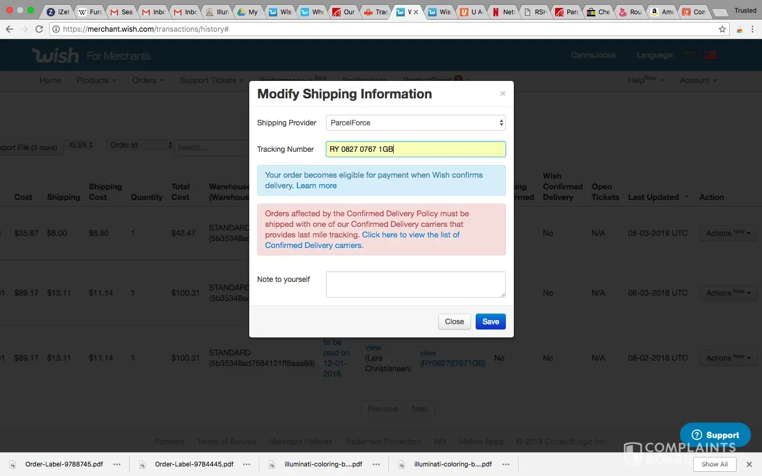Click into the Tracking Number field
This screenshot has width=762, height=476.
pyautogui.click(x=416, y=149)
